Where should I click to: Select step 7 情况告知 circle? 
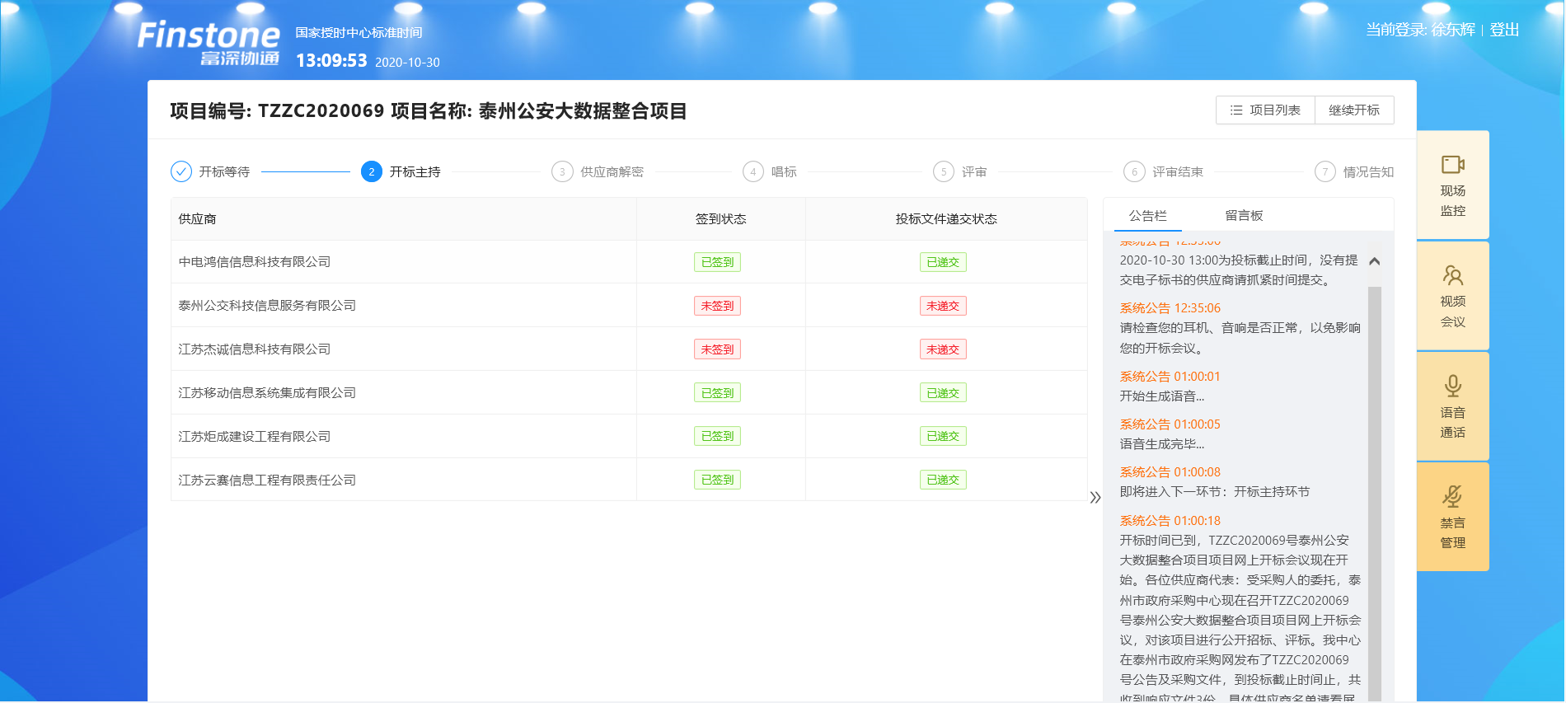tap(1325, 171)
